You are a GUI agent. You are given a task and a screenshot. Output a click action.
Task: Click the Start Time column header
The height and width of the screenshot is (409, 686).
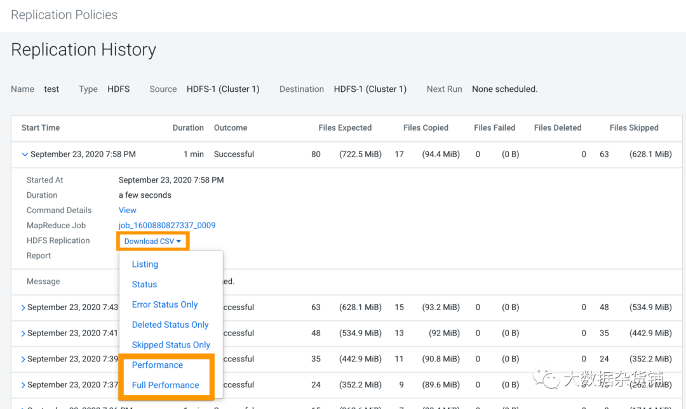[x=41, y=127]
